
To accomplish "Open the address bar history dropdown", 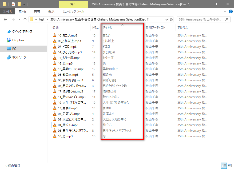I will [x=166, y=19].
